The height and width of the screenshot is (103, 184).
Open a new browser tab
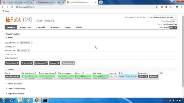(101, 2)
